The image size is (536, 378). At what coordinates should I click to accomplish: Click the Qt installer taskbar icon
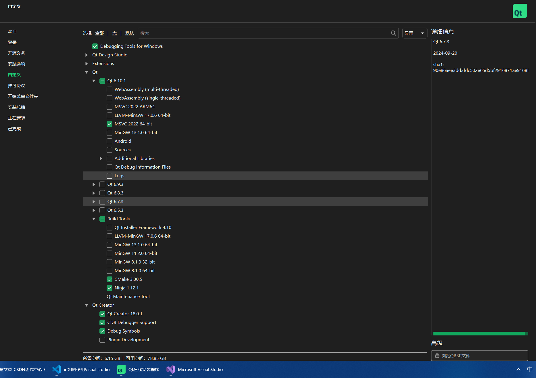point(121,370)
